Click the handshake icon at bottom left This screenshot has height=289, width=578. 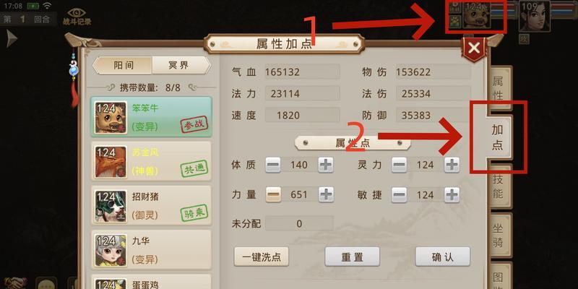point(15,283)
